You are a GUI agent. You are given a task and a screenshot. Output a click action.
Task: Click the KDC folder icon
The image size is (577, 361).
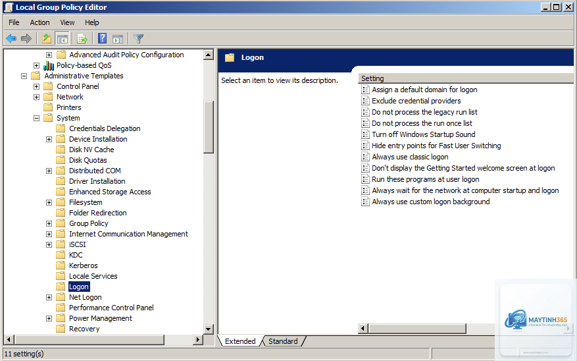(61, 255)
